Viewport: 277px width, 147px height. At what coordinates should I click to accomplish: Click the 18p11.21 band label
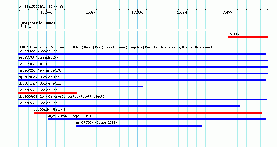tap(26, 27)
